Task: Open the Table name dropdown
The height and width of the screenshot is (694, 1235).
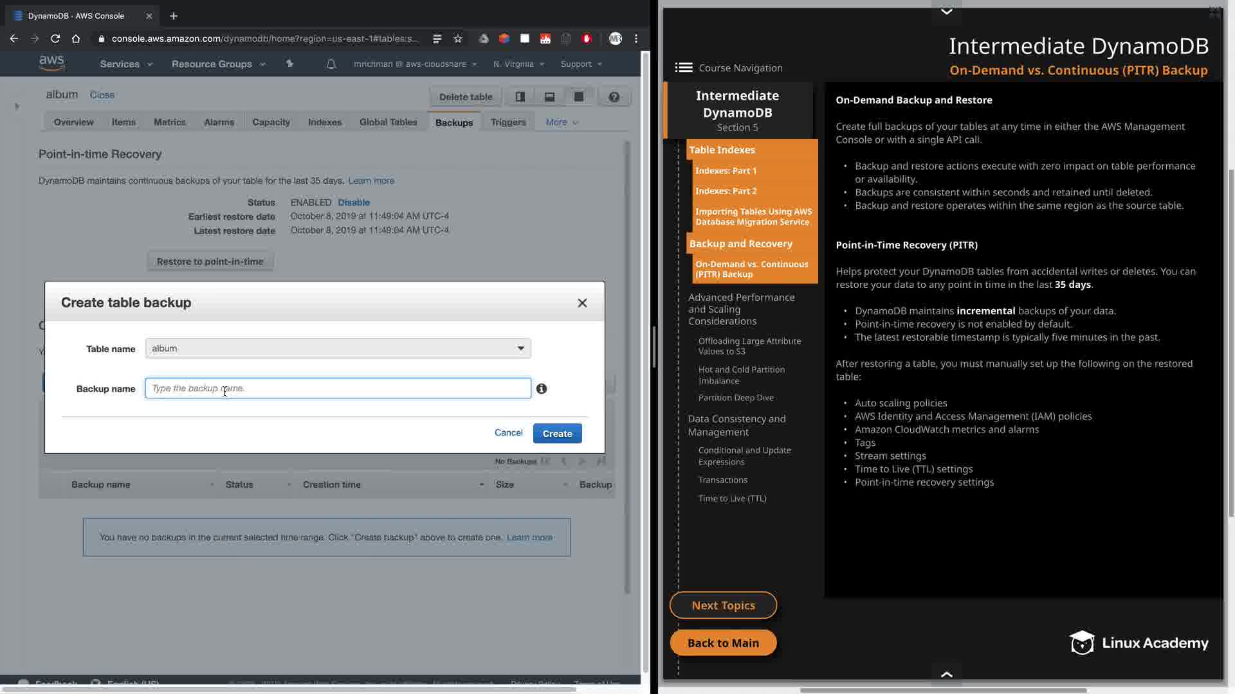Action: tap(338, 348)
